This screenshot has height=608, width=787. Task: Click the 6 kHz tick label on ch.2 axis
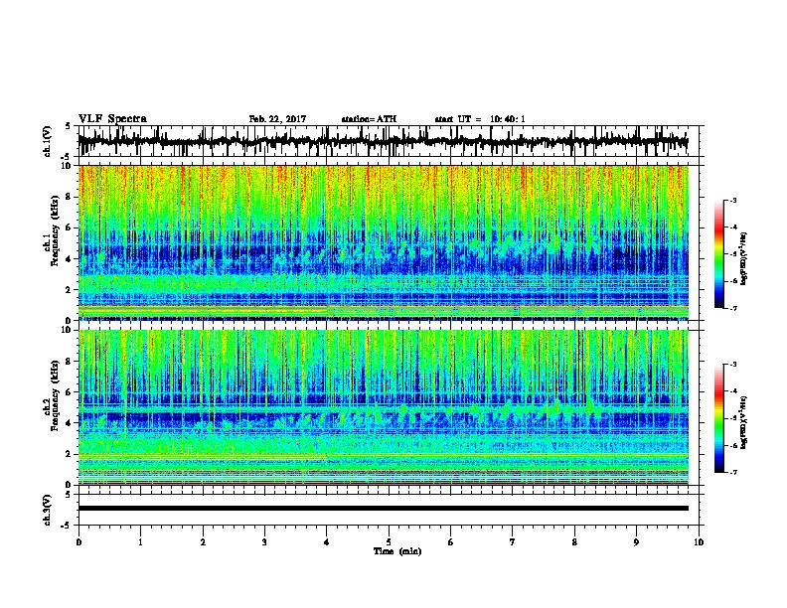70,392
